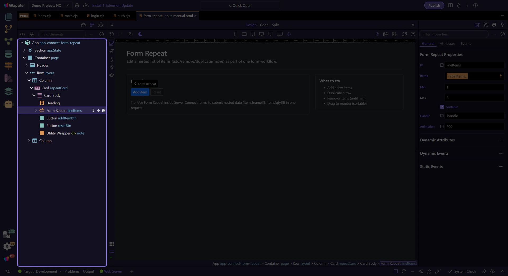Expand the Form Repeat lineItems node

click(x=36, y=111)
